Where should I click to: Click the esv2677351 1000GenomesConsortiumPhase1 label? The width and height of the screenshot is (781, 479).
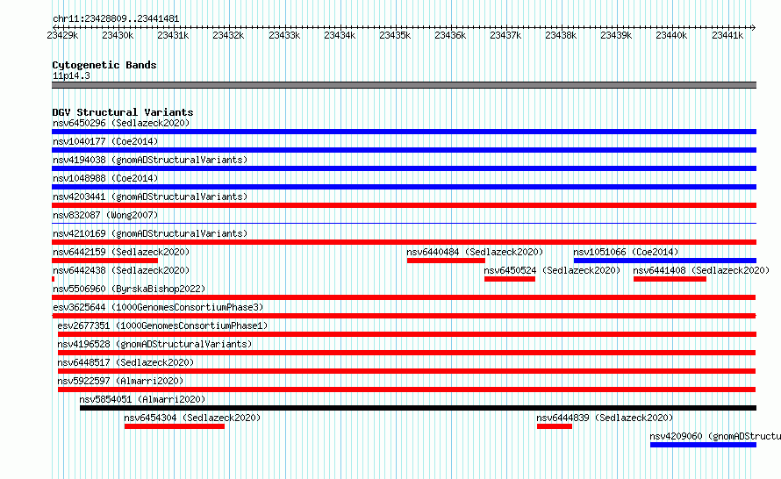[162, 325]
